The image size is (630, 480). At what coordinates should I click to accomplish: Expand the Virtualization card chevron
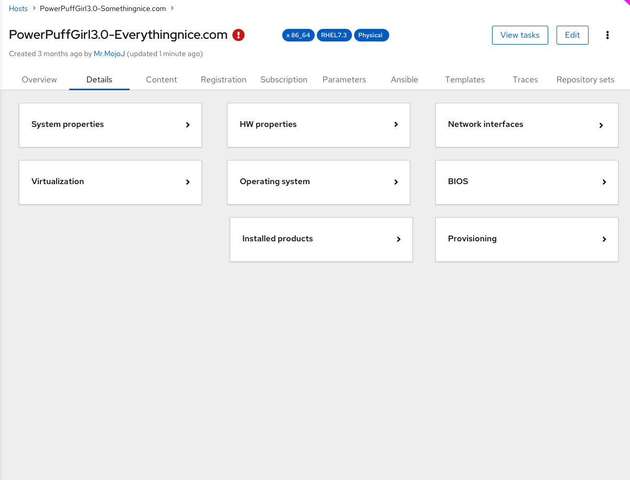pyautogui.click(x=188, y=182)
